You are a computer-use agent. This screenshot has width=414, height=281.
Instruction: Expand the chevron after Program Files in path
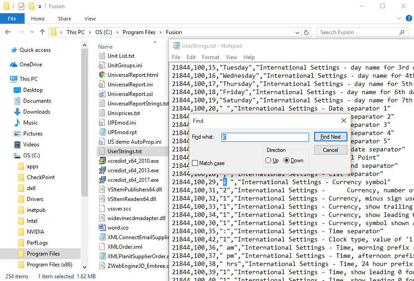(x=160, y=32)
